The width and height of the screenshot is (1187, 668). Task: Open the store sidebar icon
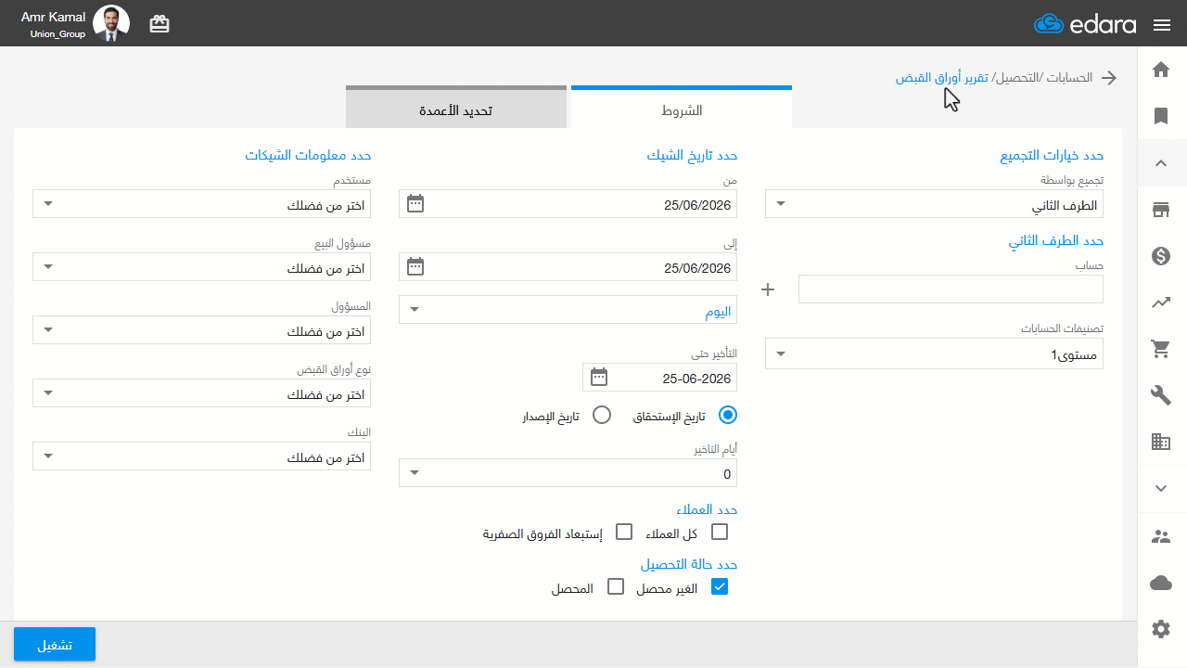click(x=1160, y=210)
